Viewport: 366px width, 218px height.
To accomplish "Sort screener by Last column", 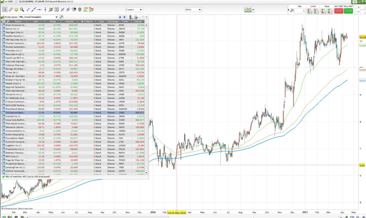I will pyautogui.click(x=36, y=21).
